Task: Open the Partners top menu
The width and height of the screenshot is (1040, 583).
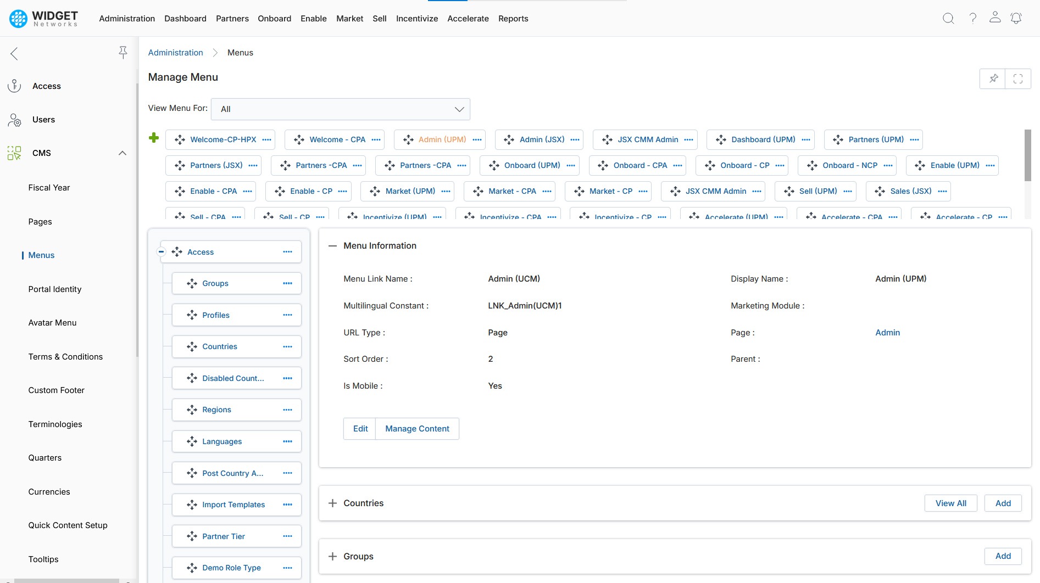Action: [232, 19]
